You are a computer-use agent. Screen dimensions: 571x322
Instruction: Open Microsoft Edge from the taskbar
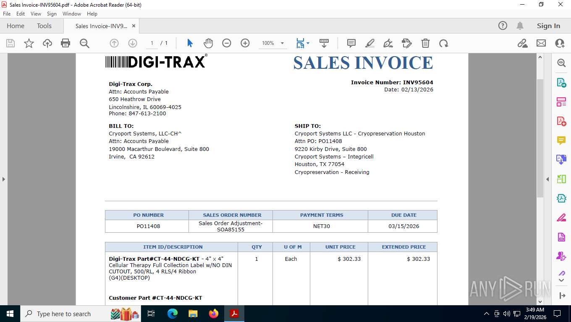click(173, 314)
